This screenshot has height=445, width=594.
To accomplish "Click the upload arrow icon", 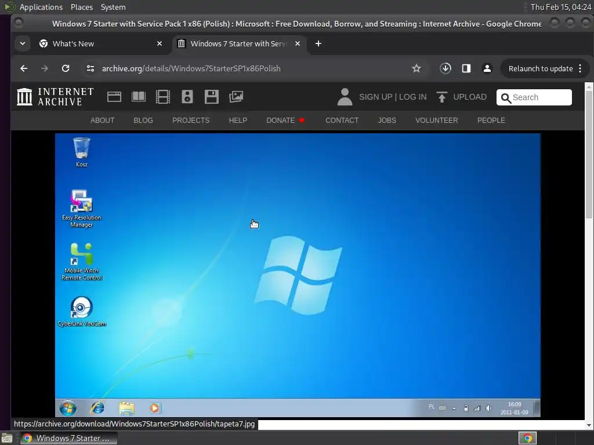I will 441,97.
